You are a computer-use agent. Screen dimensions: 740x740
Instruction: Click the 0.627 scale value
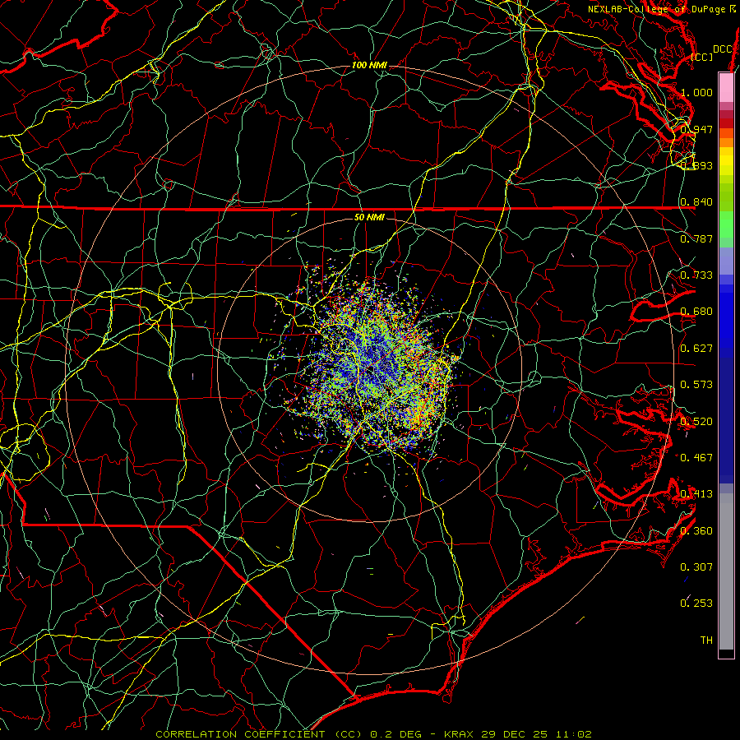(696, 349)
